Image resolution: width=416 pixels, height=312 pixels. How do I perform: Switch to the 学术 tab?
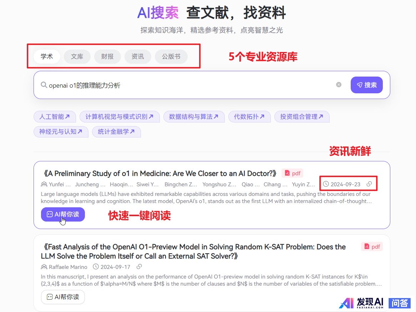coord(47,57)
